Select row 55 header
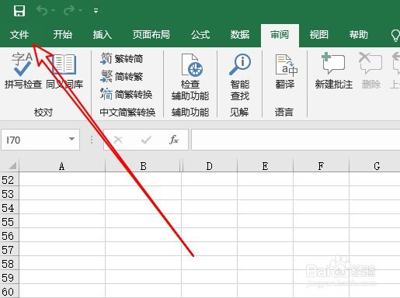This screenshot has width=400, height=298. click(x=9, y=221)
